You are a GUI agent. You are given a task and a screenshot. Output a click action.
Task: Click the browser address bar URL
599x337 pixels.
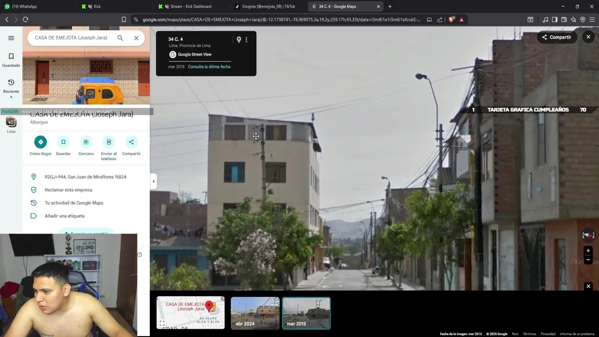point(281,20)
